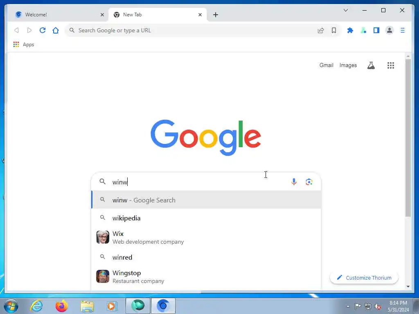Viewport: 419px width, 314px height.
Task: Click the Google logo
Action: tap(206, 137)
